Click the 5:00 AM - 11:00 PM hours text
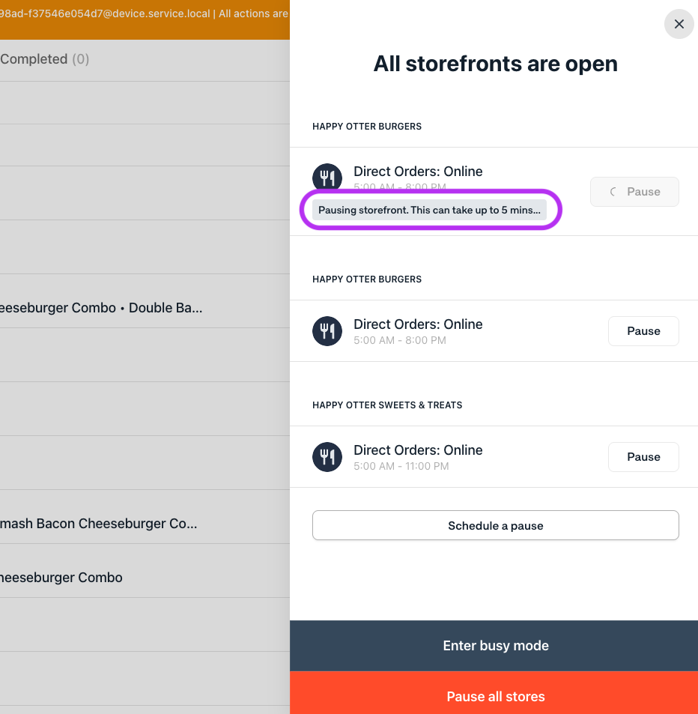 (401, 466)
